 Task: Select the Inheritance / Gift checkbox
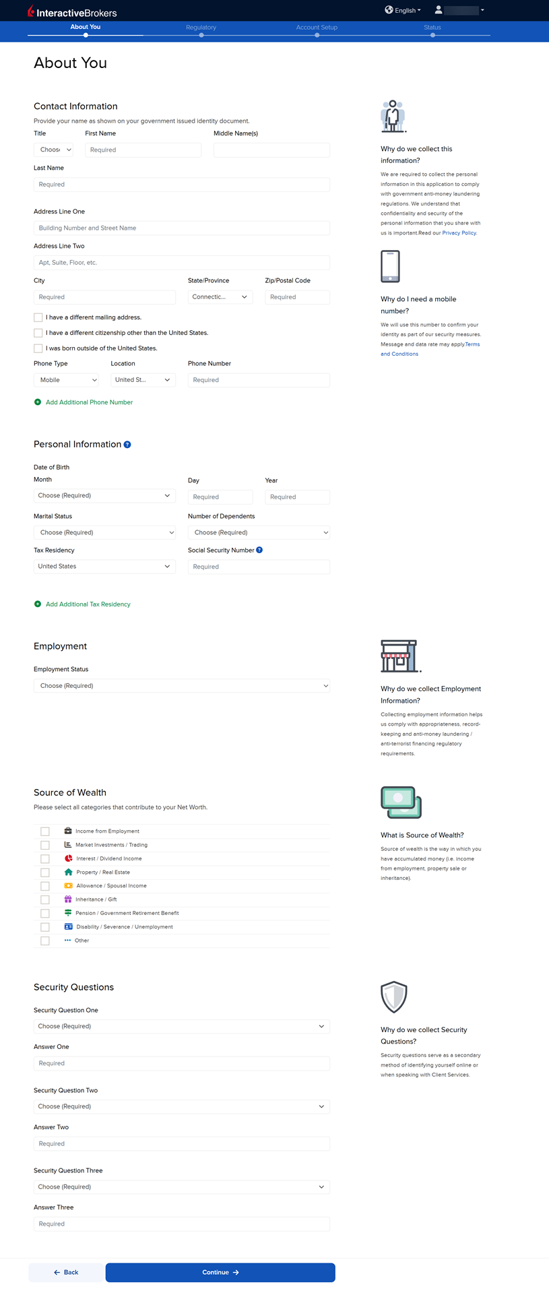(45, 899)
